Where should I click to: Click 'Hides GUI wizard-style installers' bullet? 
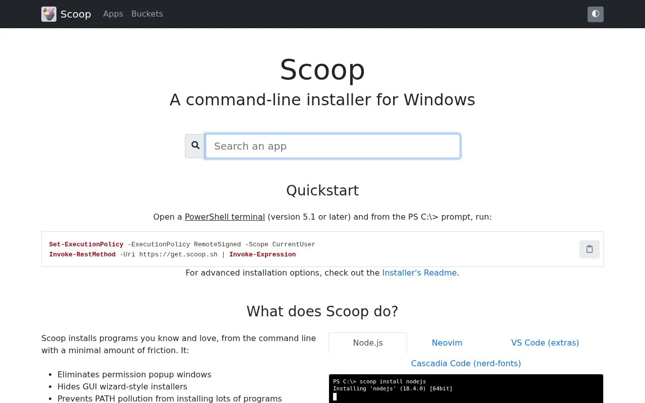[122, 386]
